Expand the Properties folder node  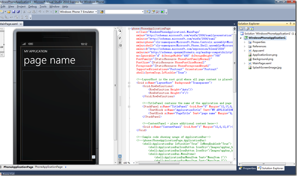pyautogui.click(x=245, y=42)
